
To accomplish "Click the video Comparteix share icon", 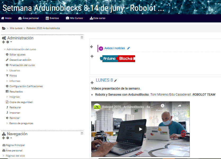I will [179, 106].
